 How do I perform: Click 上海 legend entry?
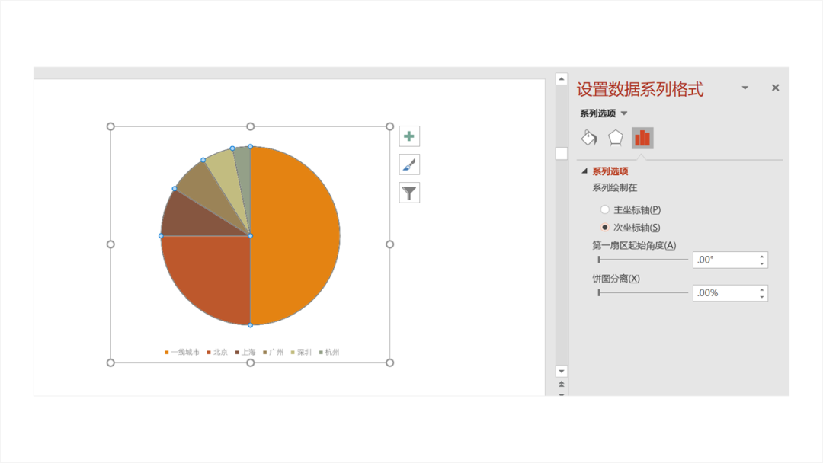point(245,353)
